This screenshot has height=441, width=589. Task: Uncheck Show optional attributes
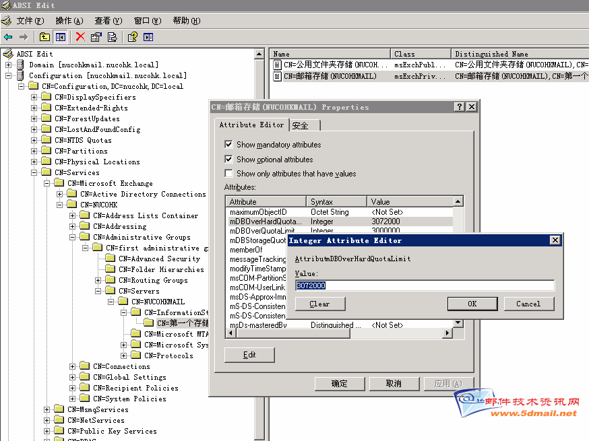pyautogui.click(x=229, y=160)
